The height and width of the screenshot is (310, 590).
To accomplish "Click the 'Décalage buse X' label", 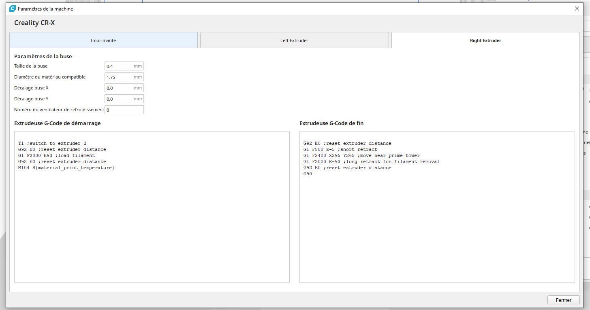I will click(31, 88).
